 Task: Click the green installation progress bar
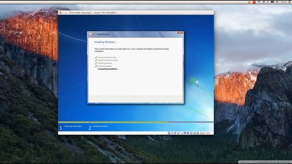point(113,122)
